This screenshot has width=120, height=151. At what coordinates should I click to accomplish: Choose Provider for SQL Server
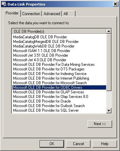[x=59, y=110]
